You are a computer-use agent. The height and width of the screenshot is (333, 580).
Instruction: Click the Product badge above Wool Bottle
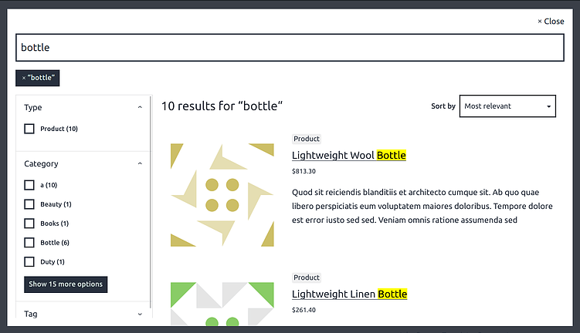[x=307, y=139]
